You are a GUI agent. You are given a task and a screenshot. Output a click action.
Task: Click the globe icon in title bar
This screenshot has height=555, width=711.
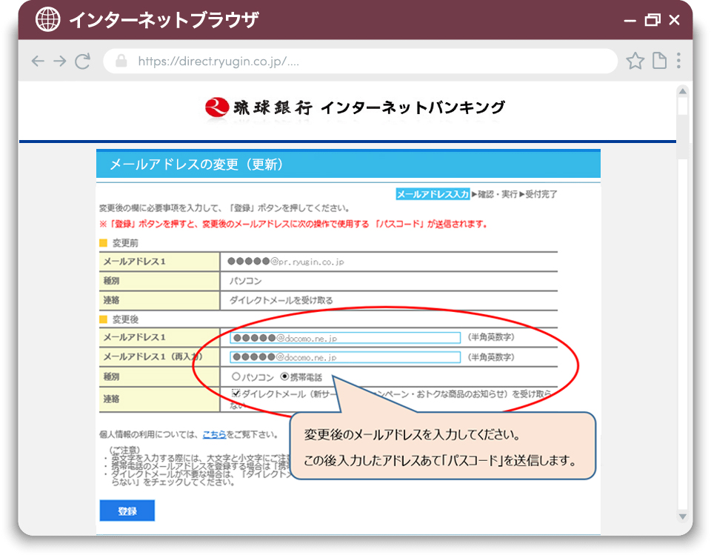[48, 20]
